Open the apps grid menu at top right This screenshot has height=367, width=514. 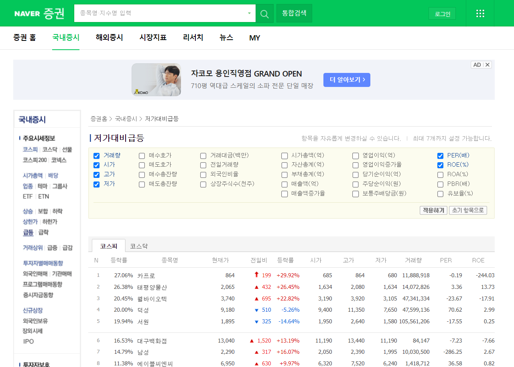480,13
